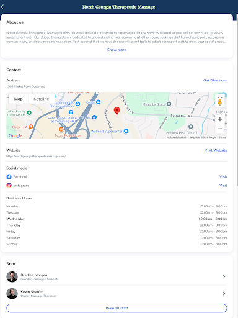Go back using the header arrow

(x=2, y=7)
